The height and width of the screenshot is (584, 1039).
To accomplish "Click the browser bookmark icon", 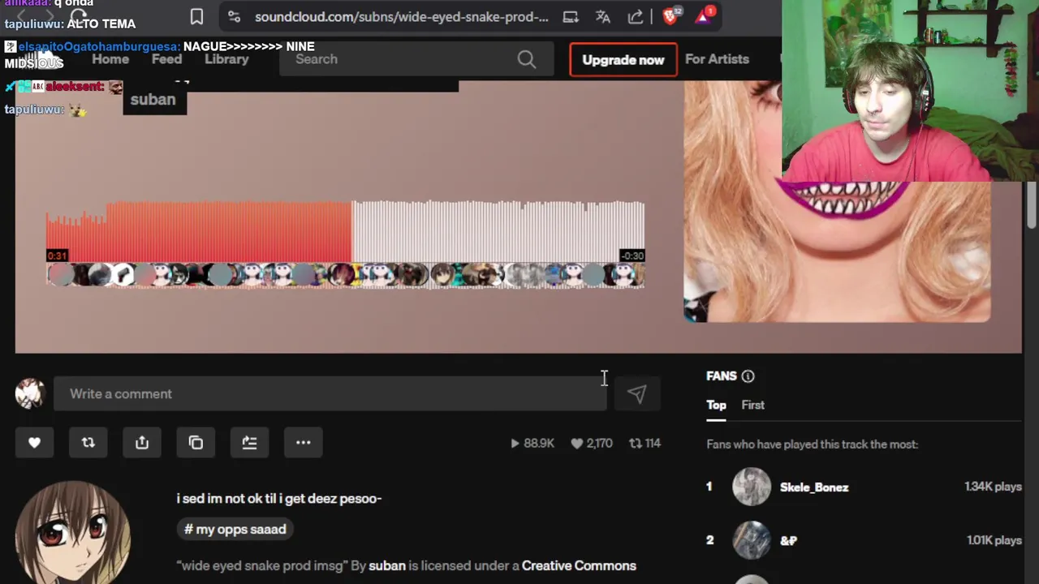I will pyautogui.click(x=196, y=16).
